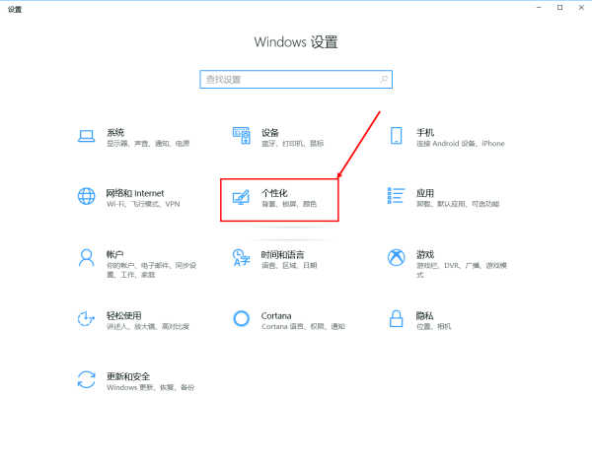592x462 pixels.
Task: Maximize the 设置 window
Action: 559,8
